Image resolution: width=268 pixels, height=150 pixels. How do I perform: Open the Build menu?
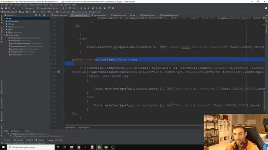(x=46, y=5)
